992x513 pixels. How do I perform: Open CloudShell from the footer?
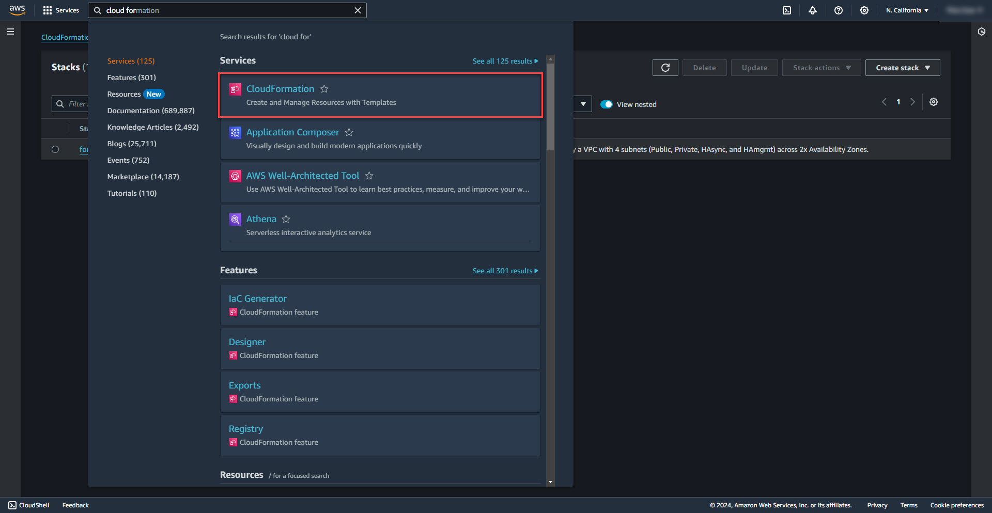coord(29,505)
